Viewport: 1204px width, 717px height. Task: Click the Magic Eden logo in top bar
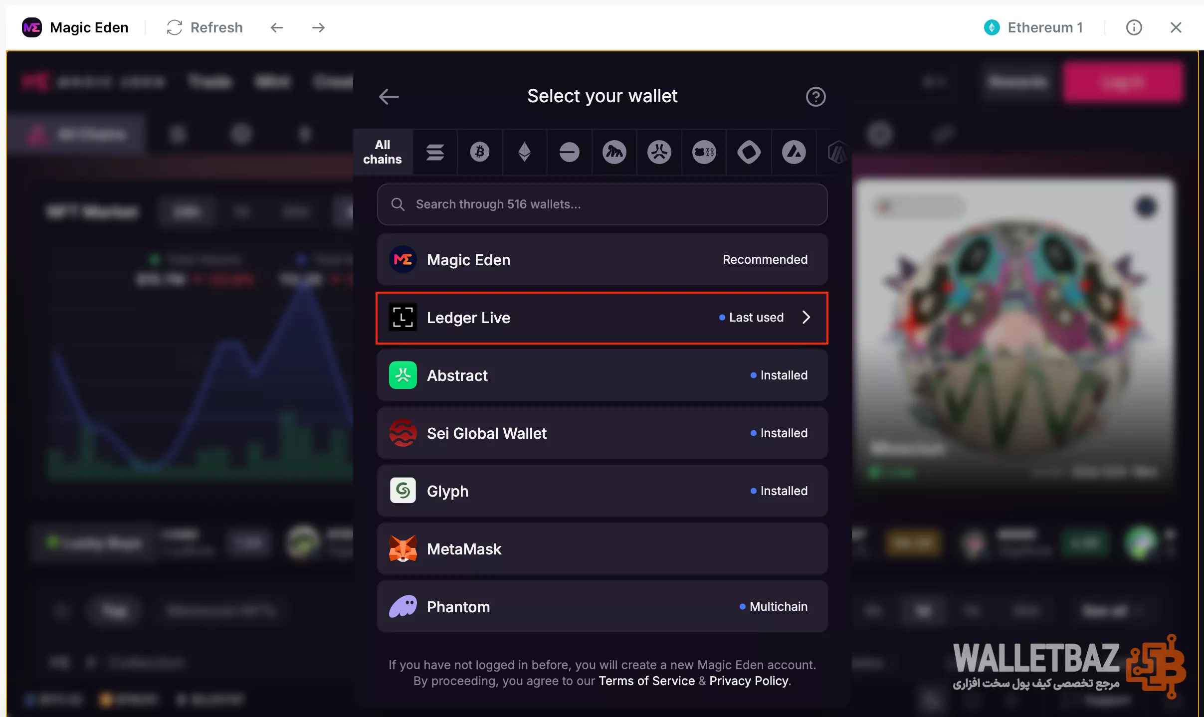click(32, 27)
